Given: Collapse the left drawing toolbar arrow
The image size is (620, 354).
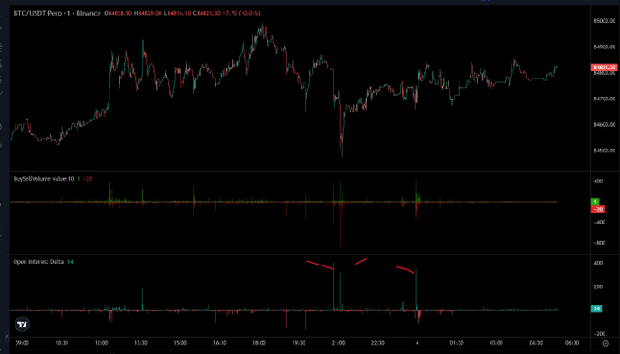Looking at the screenshot, I should click(6, 337).
